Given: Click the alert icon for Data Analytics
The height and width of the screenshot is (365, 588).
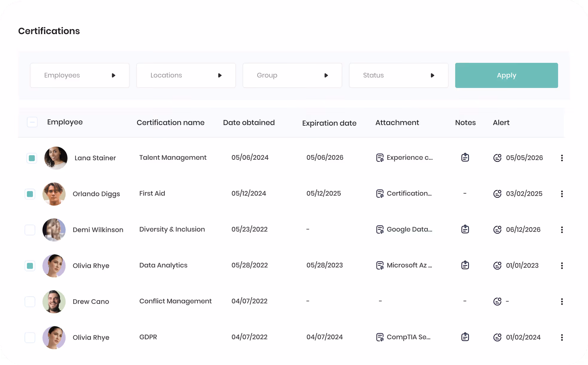Looking at the screenshot, I should click(497, 265).
